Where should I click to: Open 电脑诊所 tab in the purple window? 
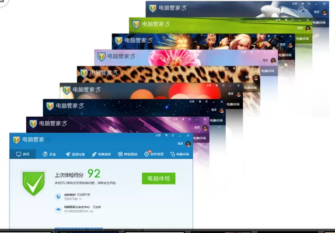click(200, 138)
